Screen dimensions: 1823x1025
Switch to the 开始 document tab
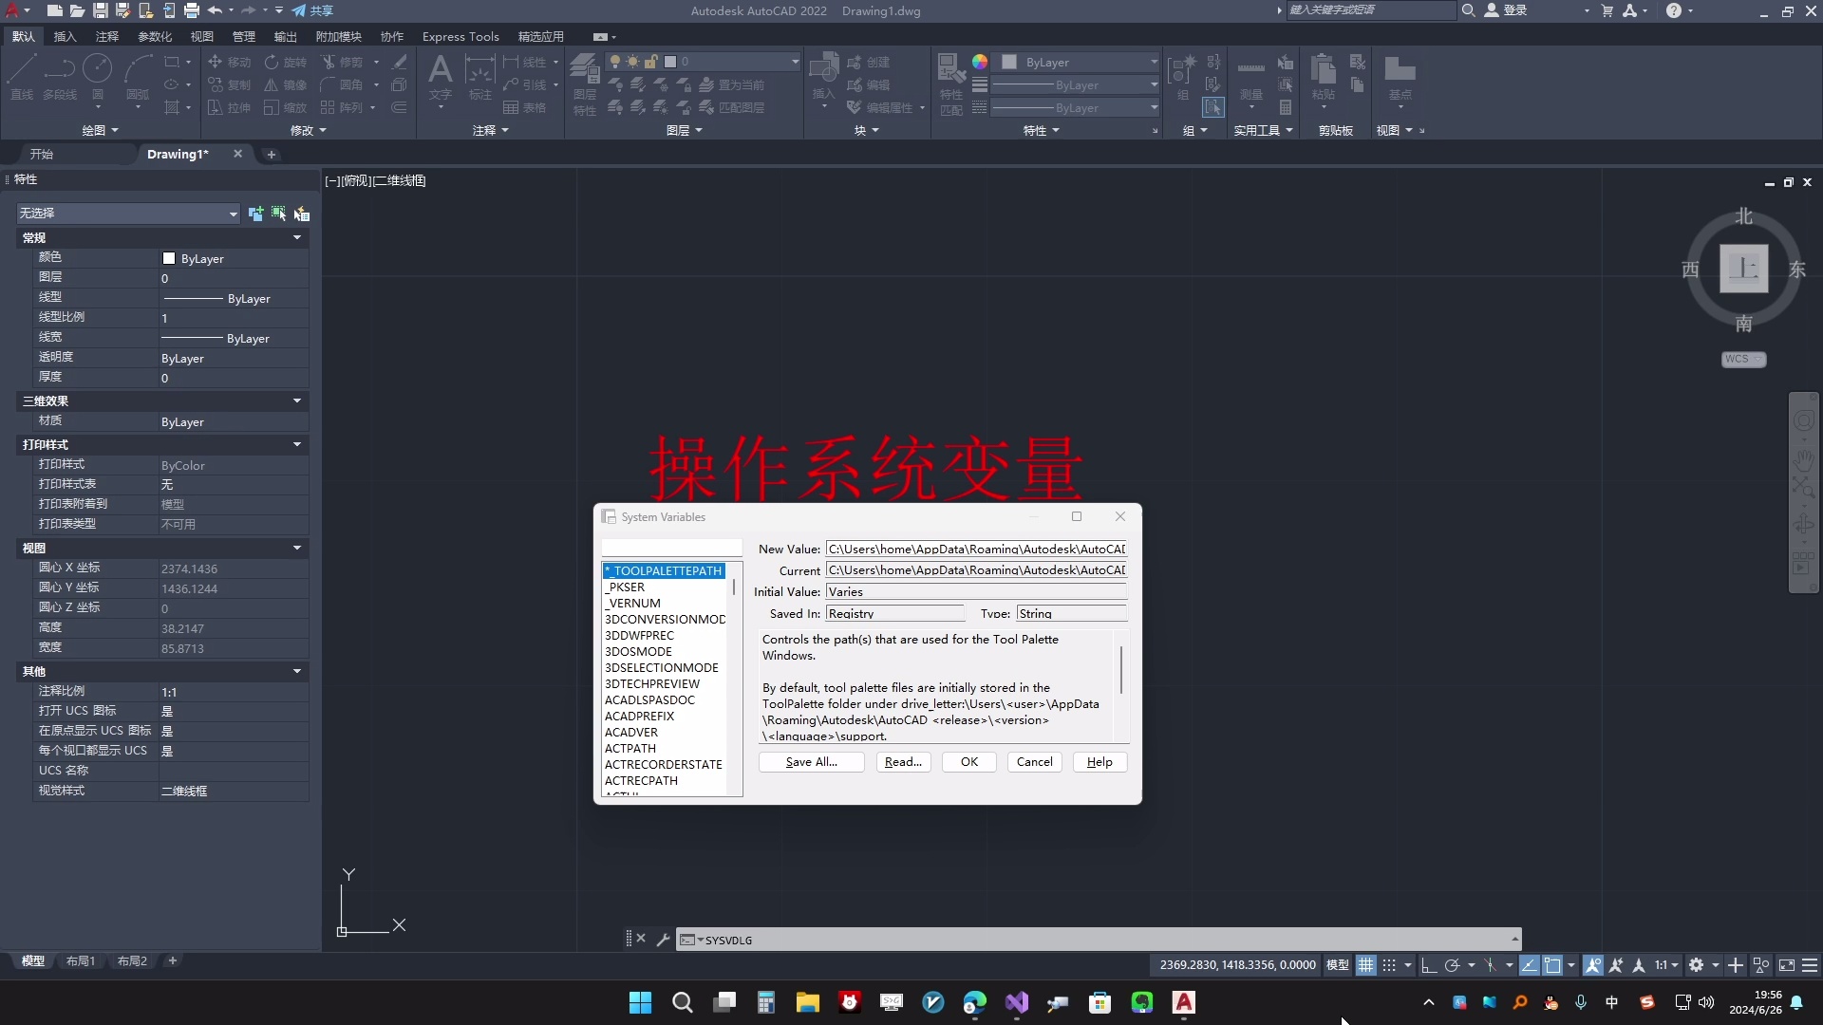click(42, 154)
